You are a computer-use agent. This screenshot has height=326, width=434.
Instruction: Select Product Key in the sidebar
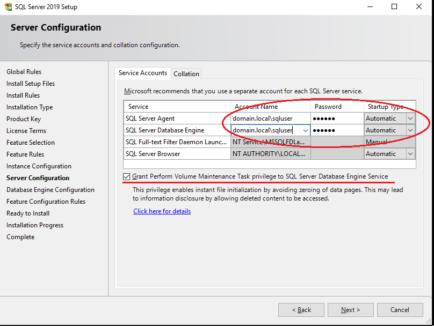[24, 118]
